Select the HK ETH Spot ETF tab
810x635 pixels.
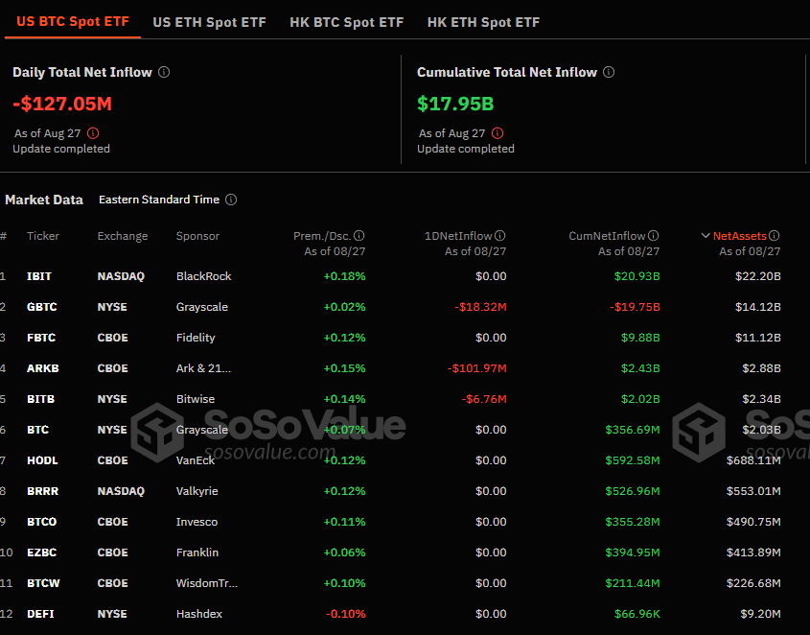(483, 21)
